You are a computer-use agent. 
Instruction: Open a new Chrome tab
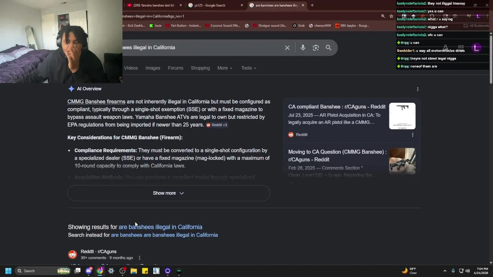[312, 5]
